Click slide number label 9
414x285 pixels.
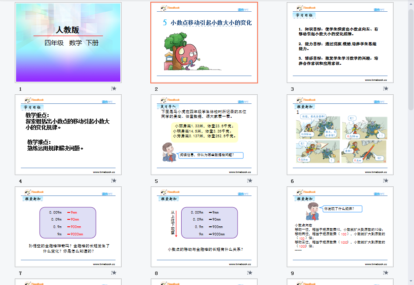pyautogui.click(x=292, y=273)
